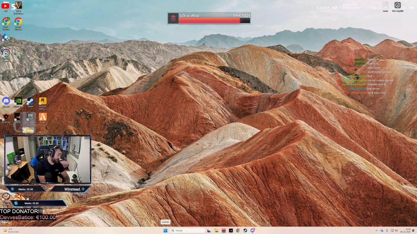
Task: Open the Epic Games Launcher icon
Action: pyautogui.click(x=30, y=119)
